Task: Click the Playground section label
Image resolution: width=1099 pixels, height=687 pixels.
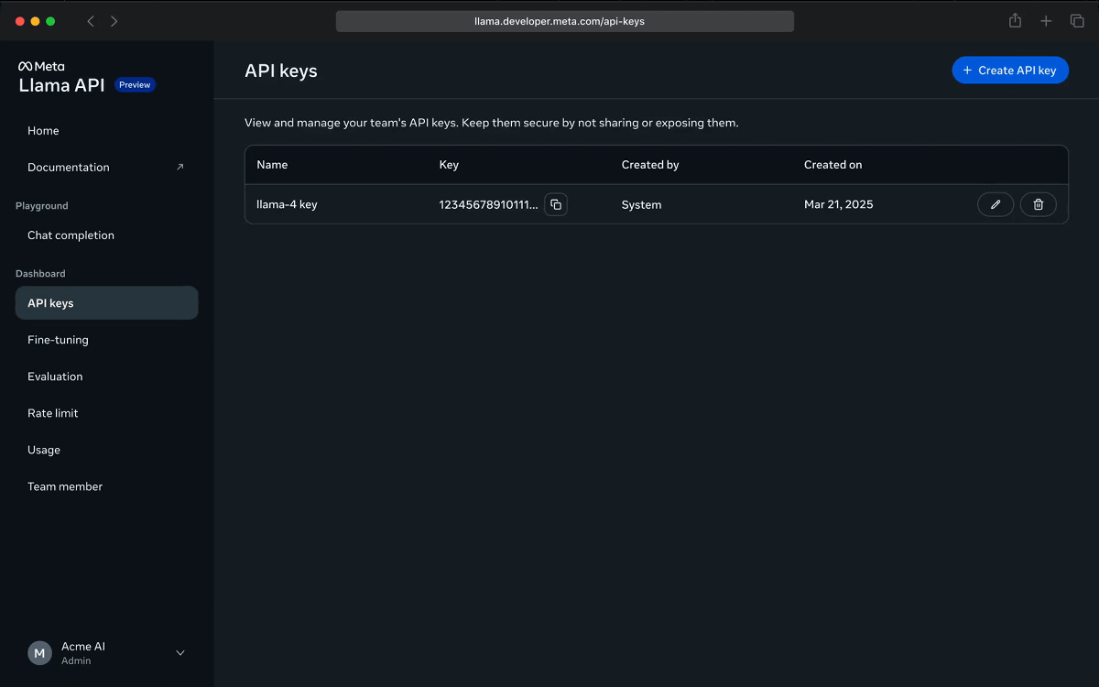Action: click(42, 206)
